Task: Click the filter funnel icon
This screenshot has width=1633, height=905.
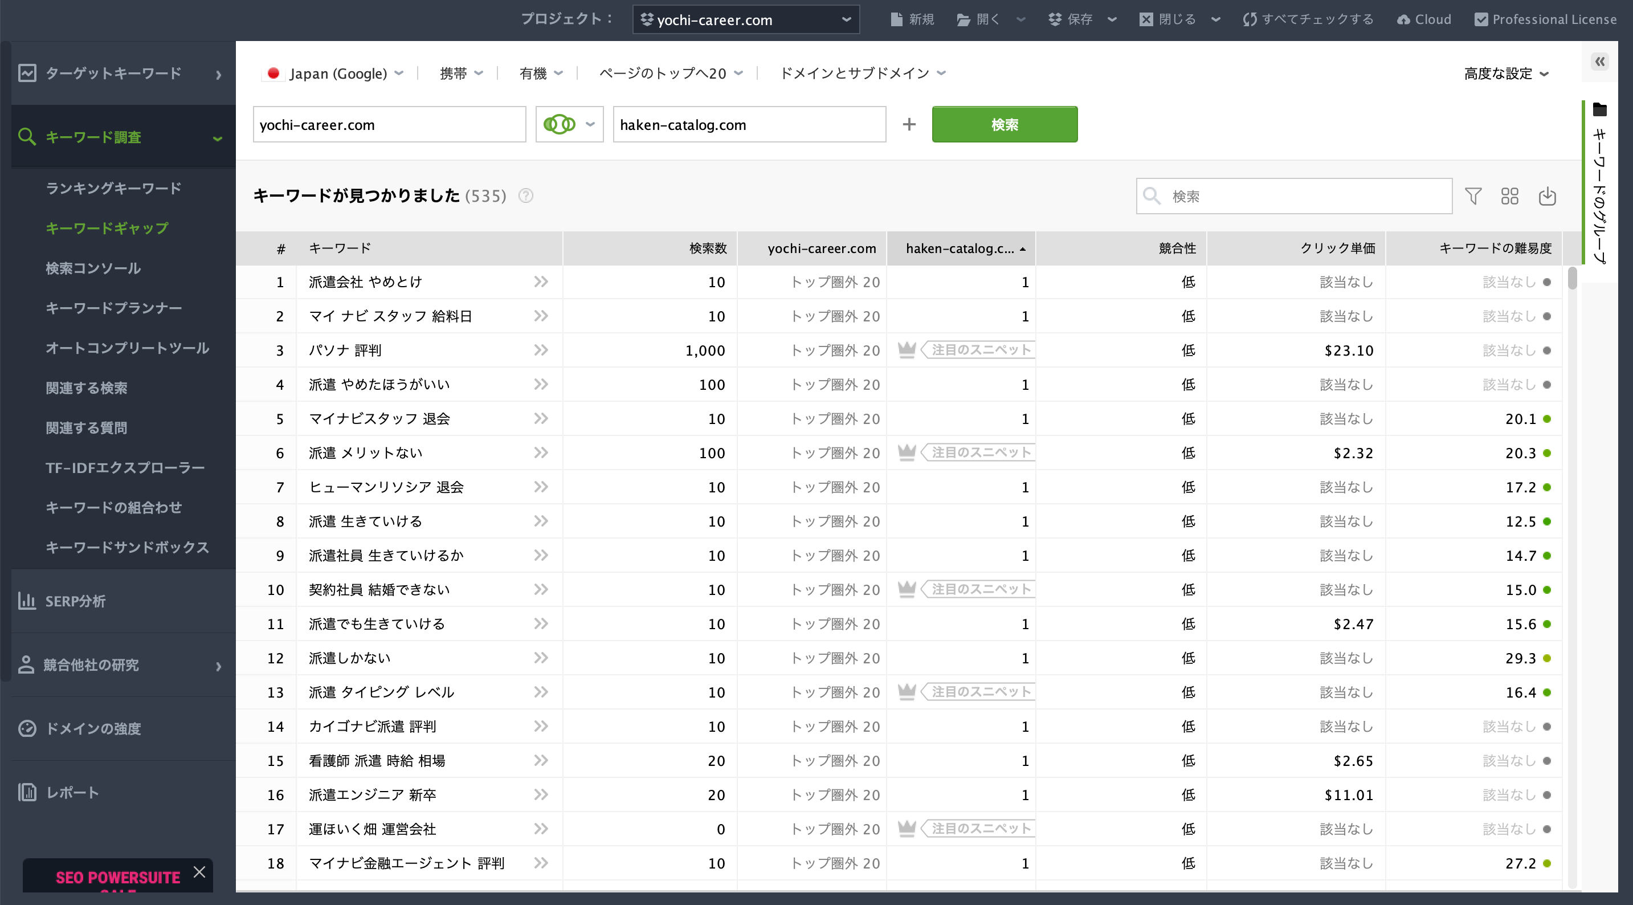Action: pos(1473,196)
